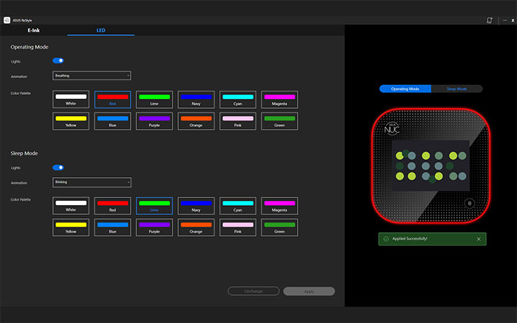
Task: Click the E-Ink display on the device preview
Action: tap(430, 165)
